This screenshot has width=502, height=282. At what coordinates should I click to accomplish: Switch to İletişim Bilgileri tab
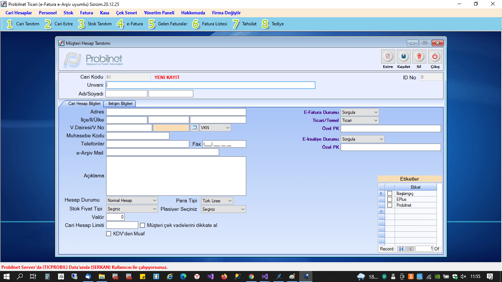120,104
